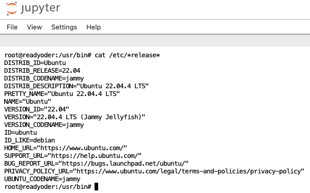
Task: Open the File menu
Action: pos(12,27)
